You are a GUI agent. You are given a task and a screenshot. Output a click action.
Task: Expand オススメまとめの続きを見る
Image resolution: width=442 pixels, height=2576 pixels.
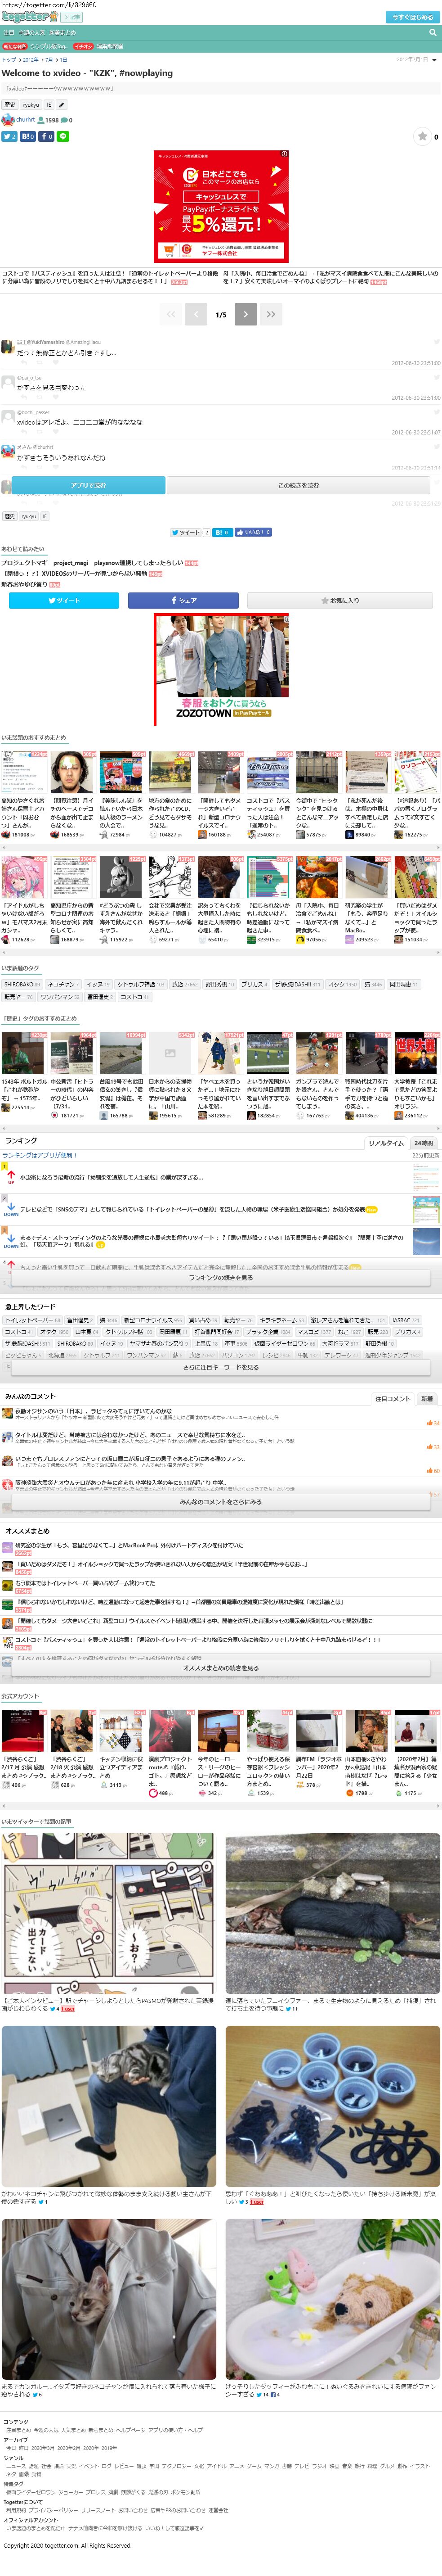pyautogui.click(x=220, y=1668)
